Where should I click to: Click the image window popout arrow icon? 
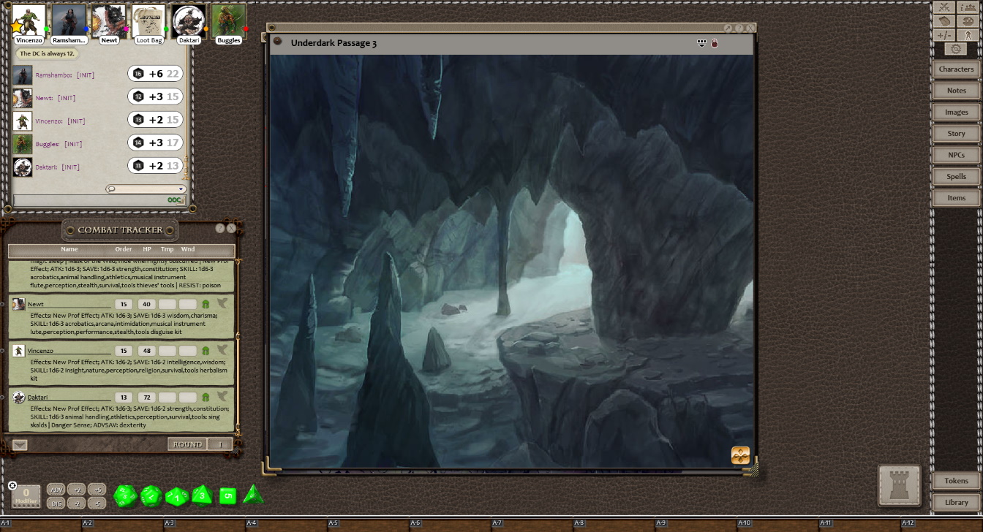728,28
